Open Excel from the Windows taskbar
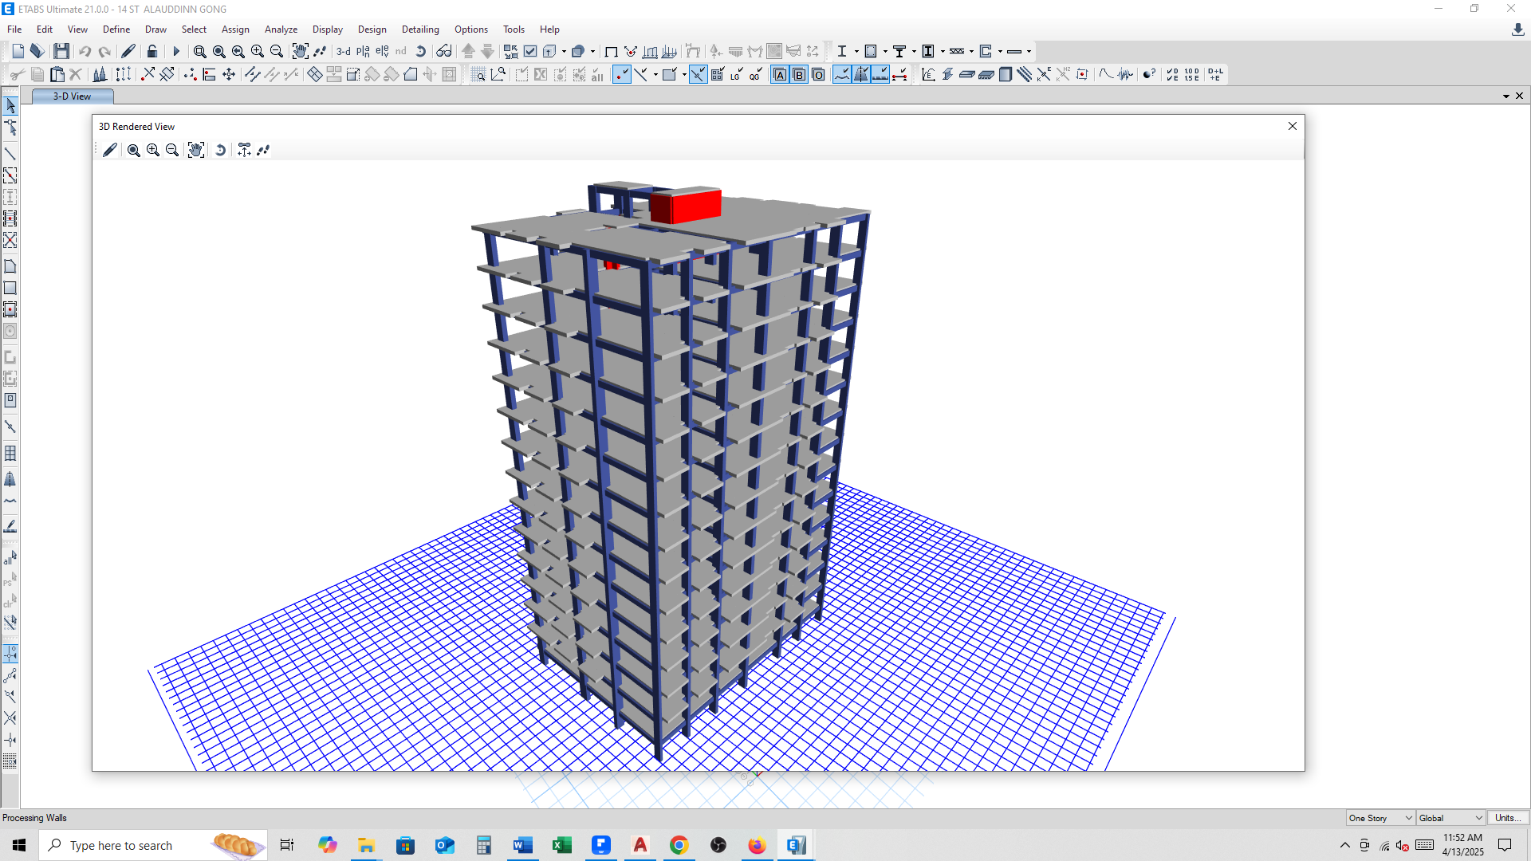This screenshot has height=861, width=1531. tap(562, 845)
